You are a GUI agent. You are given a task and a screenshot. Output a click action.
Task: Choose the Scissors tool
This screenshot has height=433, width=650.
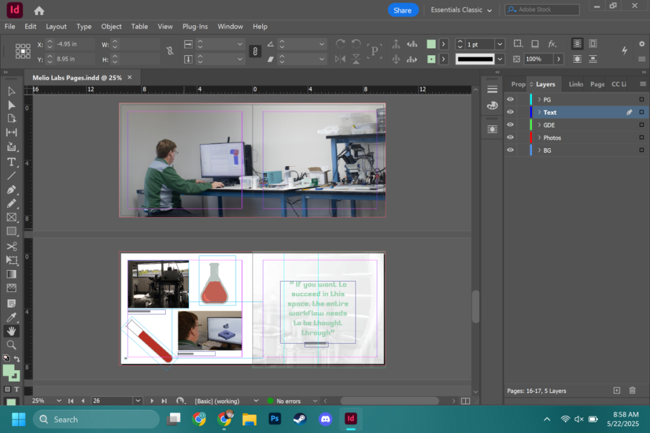(x=11, y=247)
